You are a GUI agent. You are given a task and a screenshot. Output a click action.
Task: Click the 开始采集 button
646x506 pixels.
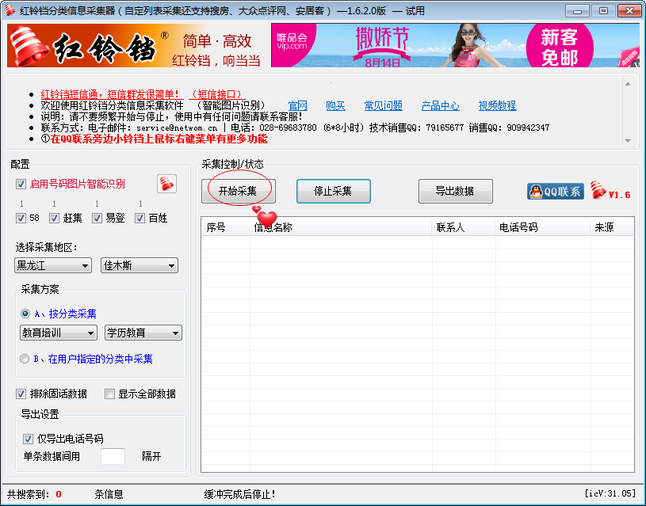[x=238, y=191]
